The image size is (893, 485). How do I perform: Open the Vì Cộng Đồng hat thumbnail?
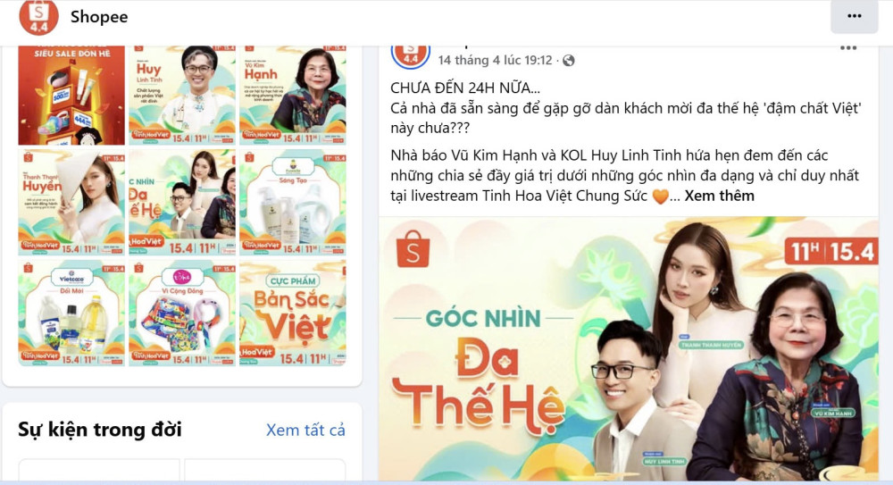[x=181, y=313]
